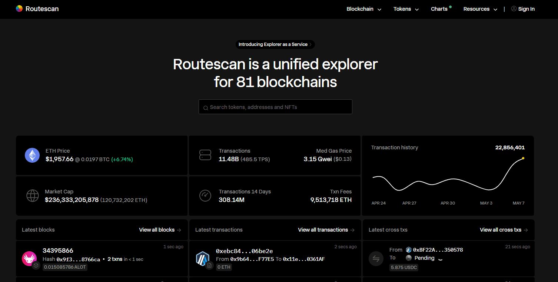Expand the Tokens dropdown menu

tap(406, 9)
